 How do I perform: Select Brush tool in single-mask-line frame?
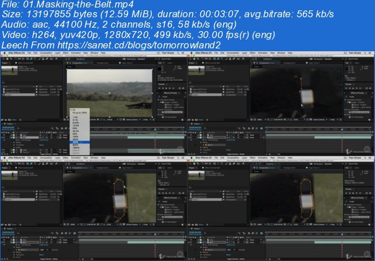226,59
